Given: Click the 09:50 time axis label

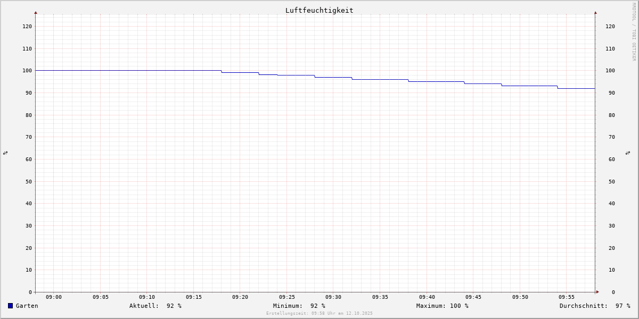Looking at the screenshot, I should (520, 297).
